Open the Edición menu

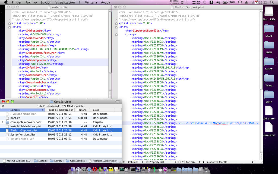click(x=46, y=2)
